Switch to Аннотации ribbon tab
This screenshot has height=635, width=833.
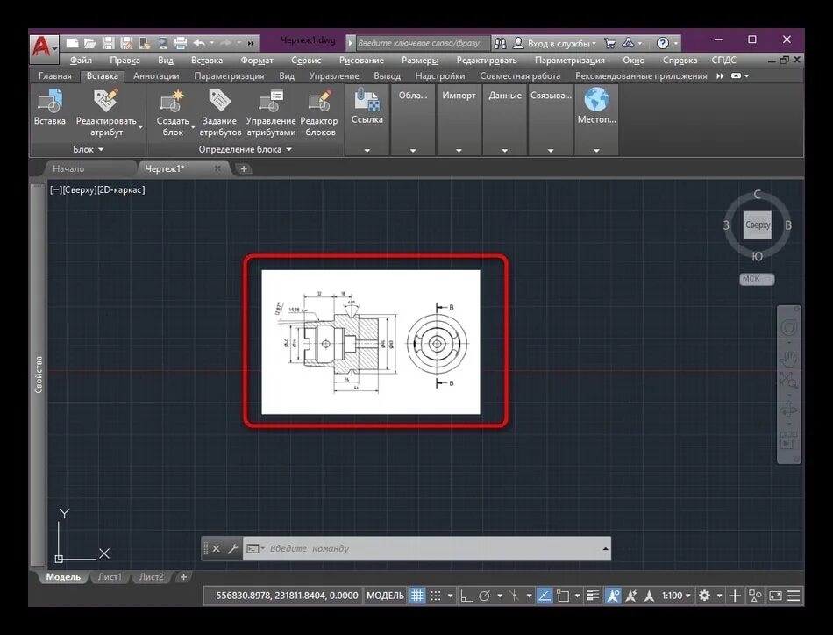156,76
